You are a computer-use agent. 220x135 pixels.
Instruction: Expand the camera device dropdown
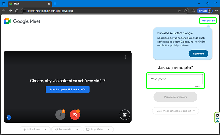[x=98, y=129]
